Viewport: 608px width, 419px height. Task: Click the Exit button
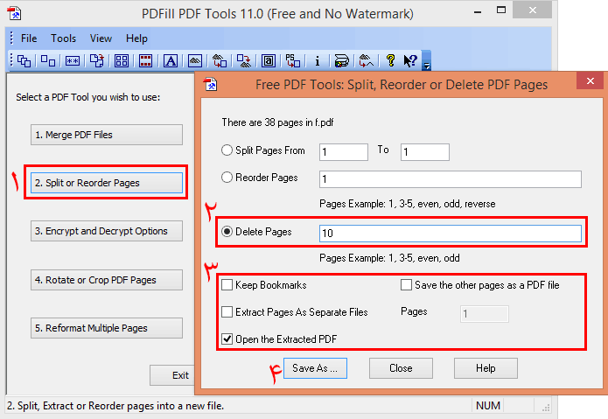pos(172,375)
